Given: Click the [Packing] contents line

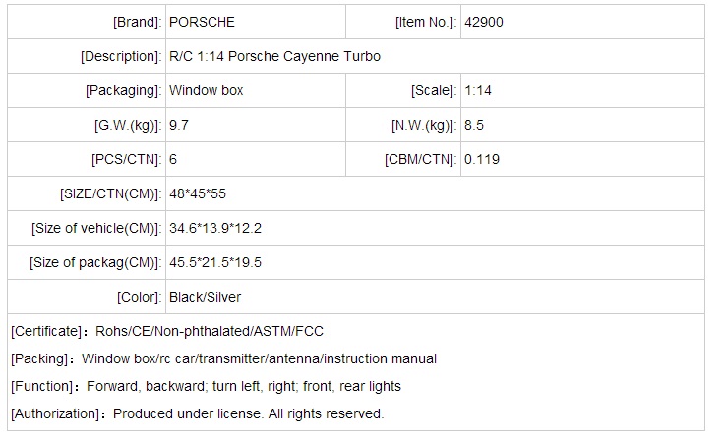Looking at the screenshot, I should pos(223,358).
